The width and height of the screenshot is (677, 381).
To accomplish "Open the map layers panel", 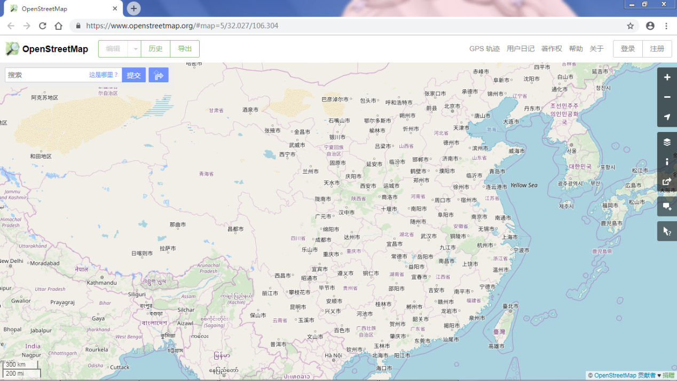I will click(667, 142).
